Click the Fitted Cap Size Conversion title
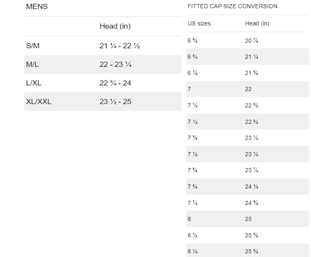The height and width of the screenshot is (257, 311). pos(233,6)
